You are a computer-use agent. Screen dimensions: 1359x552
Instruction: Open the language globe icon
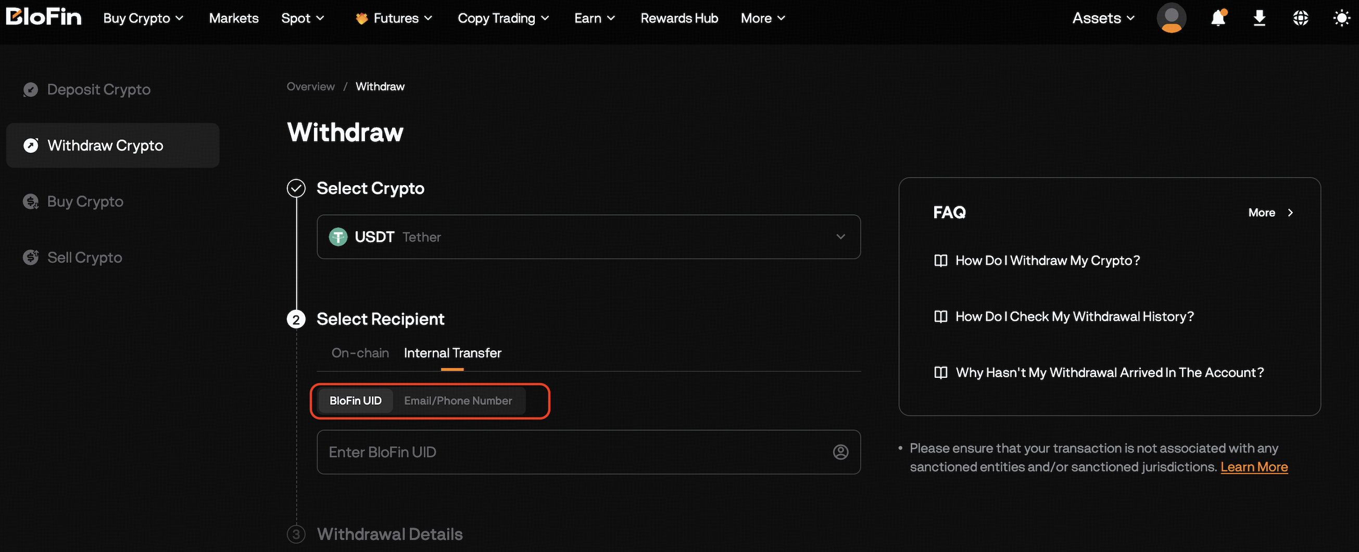[1301, 18]
